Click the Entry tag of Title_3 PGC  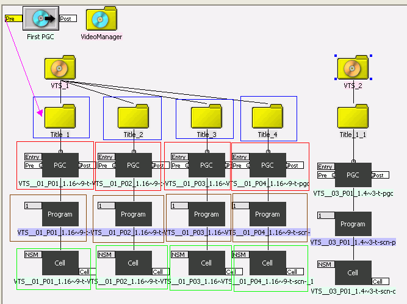179,157
